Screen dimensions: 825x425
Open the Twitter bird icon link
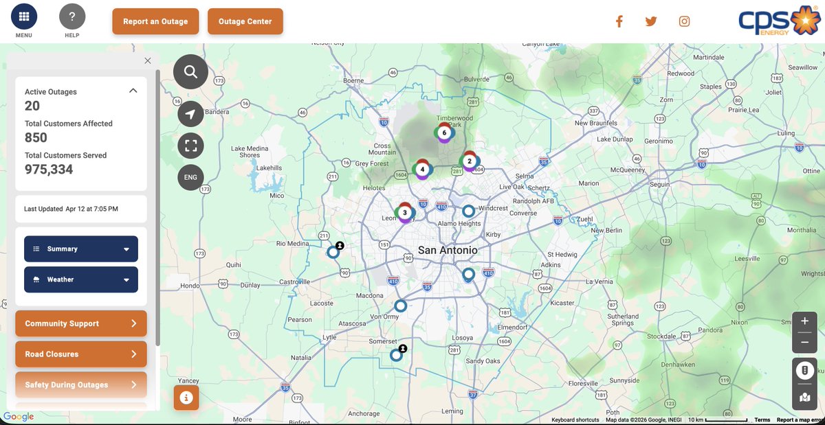(x=651, y=21)
